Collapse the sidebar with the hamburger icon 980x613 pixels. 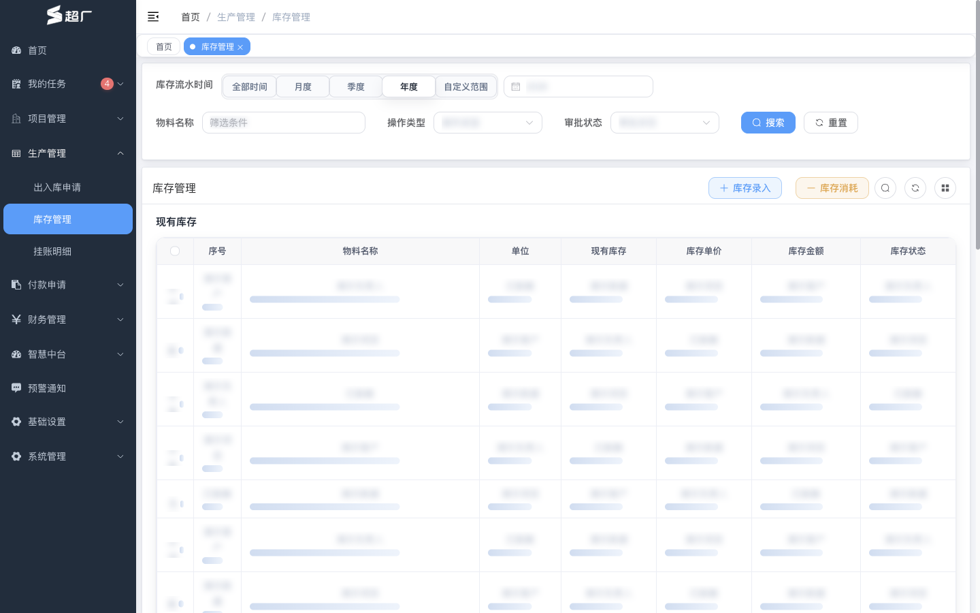(153, 16)
